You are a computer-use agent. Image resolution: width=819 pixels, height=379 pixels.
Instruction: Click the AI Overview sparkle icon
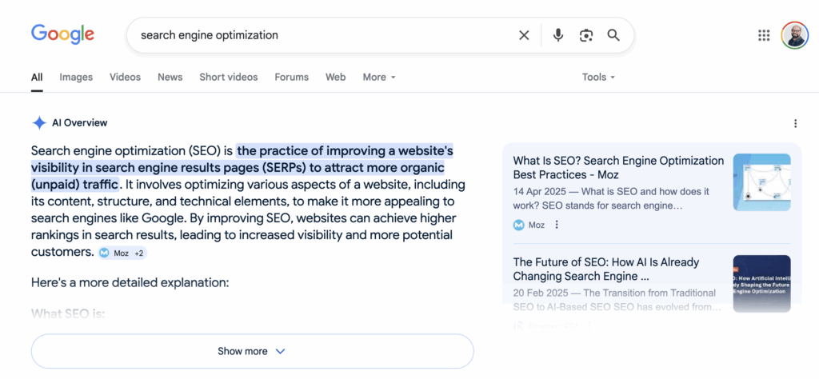point(39,123)
